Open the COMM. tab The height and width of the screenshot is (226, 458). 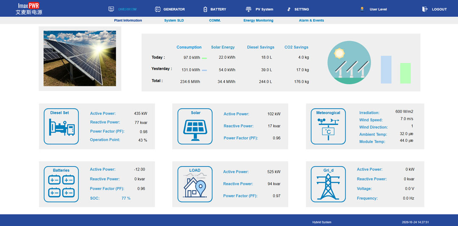215,20
